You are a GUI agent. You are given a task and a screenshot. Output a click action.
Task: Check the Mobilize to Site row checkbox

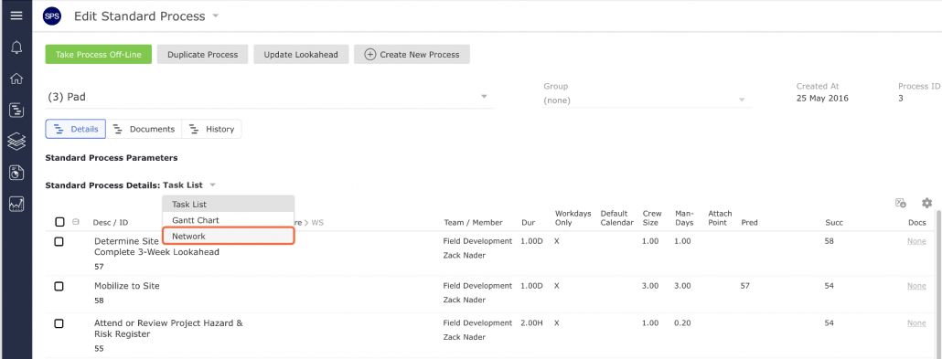point(59,286)
